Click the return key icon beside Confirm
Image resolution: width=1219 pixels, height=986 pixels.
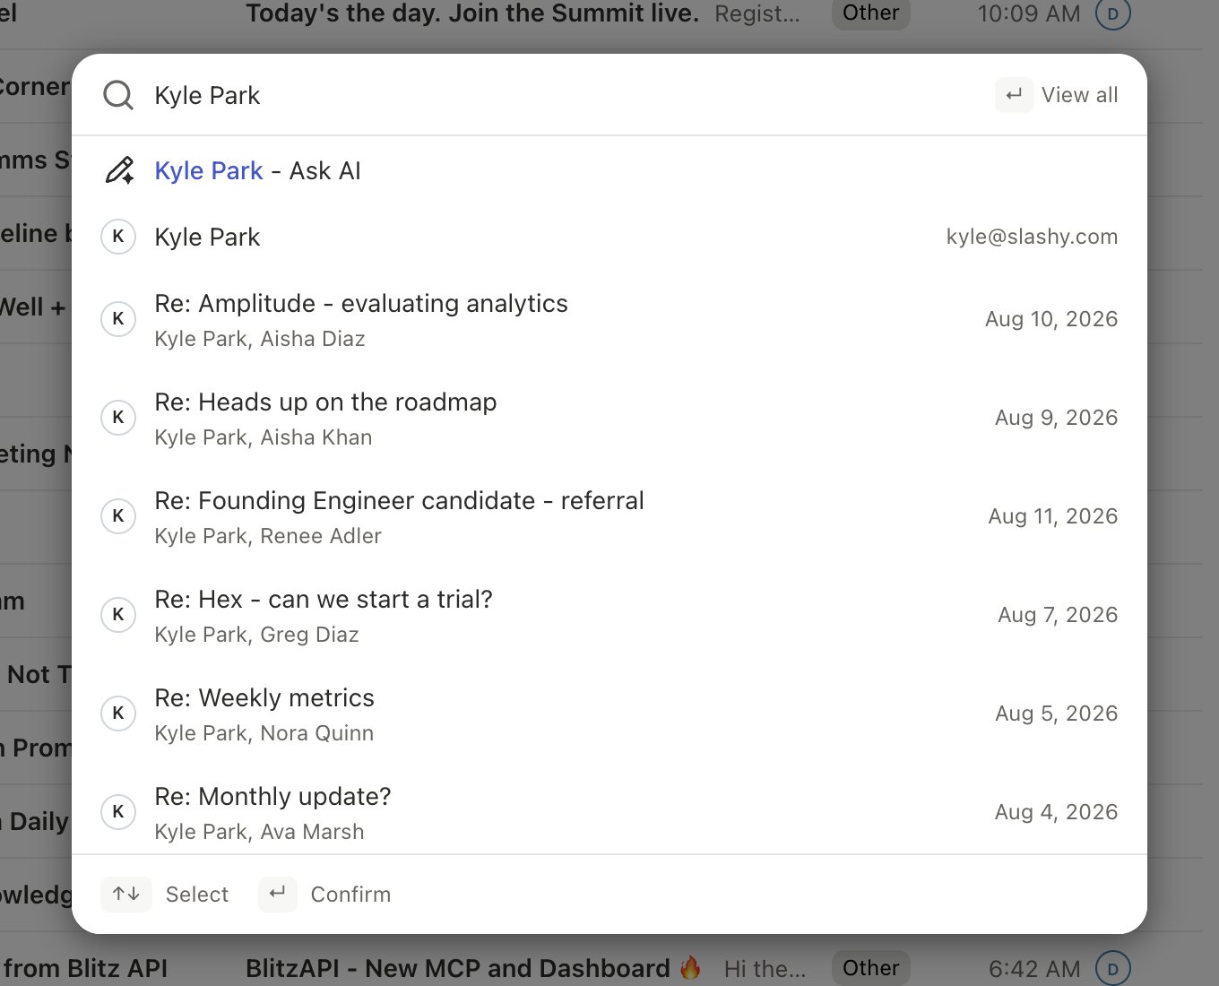point(278,894)
